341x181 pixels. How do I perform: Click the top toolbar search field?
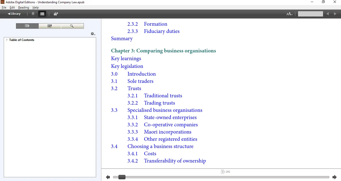coord(310,14)
